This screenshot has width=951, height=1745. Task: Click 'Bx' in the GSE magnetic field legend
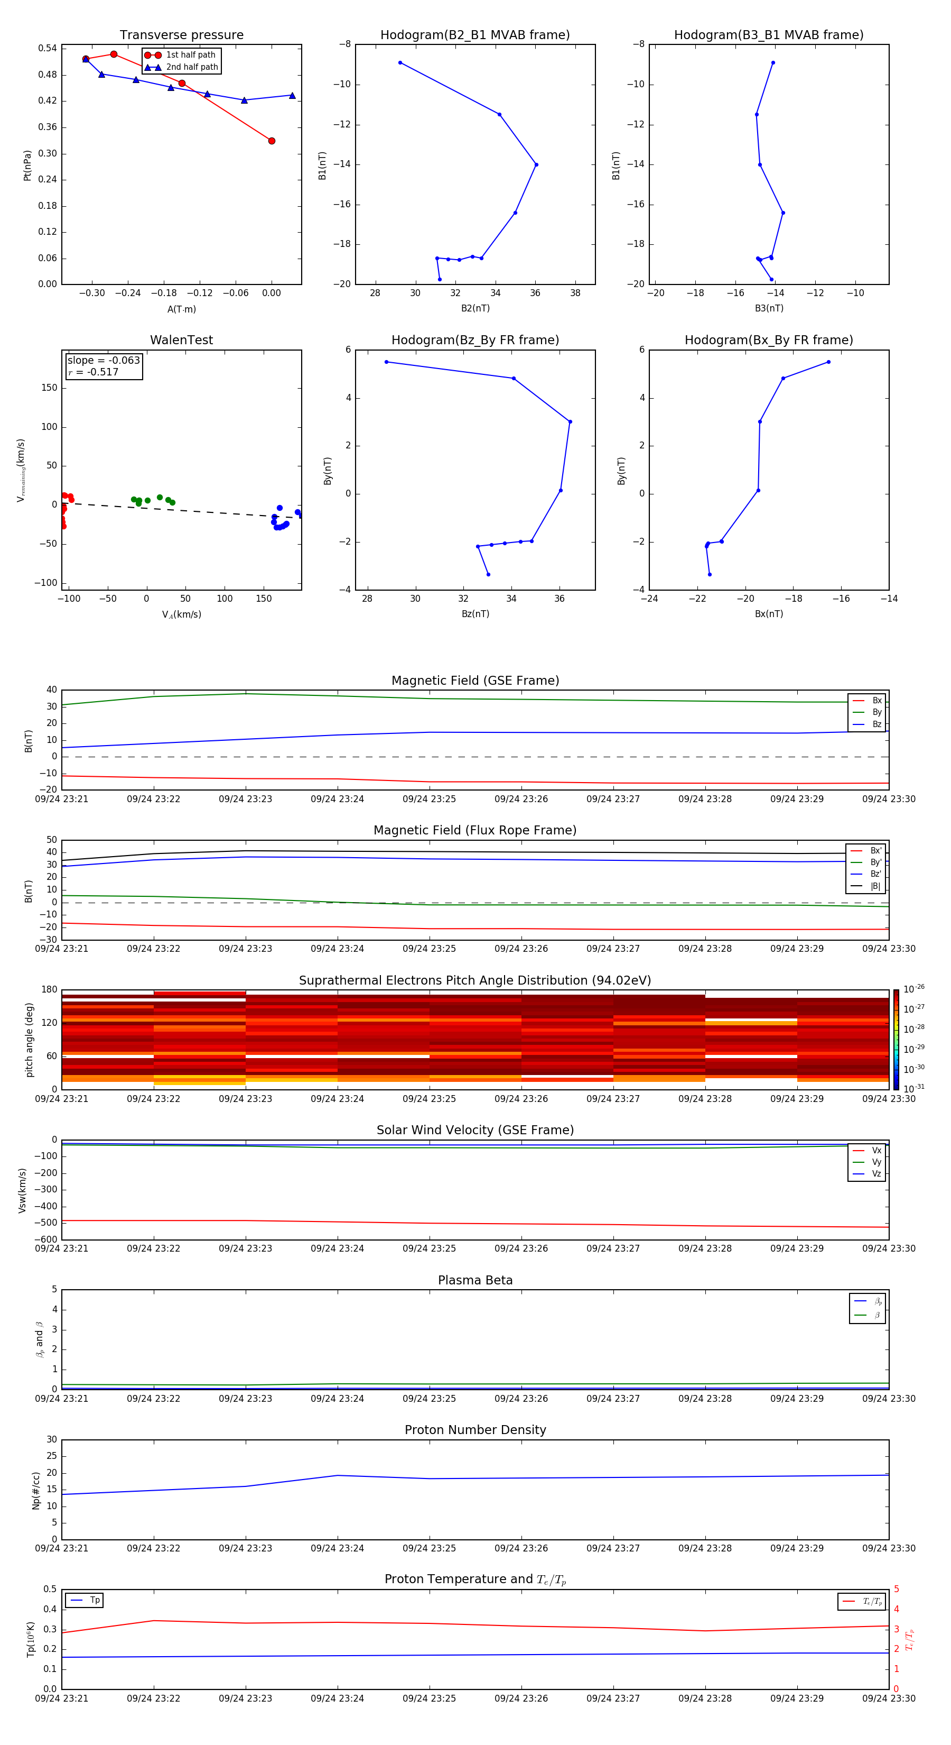(867, 701)
